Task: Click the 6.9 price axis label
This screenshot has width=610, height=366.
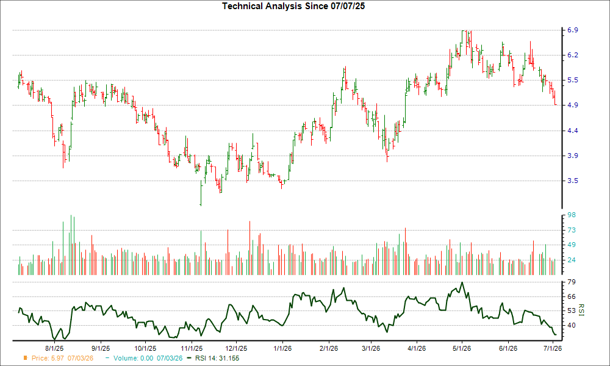Action: click(572, 30)
